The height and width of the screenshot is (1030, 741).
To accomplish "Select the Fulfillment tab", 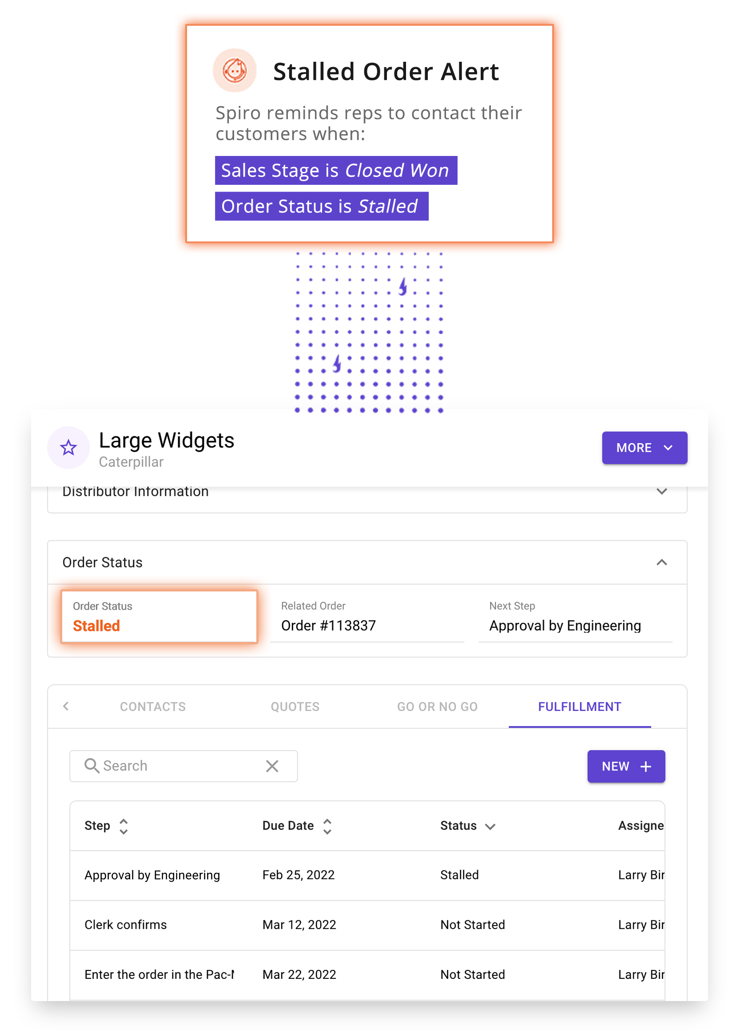I will (579, 707).
